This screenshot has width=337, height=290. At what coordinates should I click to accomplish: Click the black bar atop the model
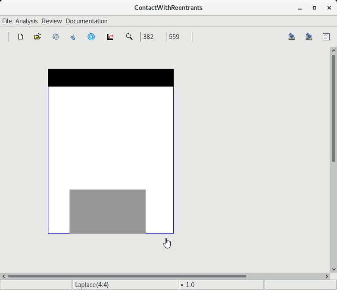click(x=111, y=78)
